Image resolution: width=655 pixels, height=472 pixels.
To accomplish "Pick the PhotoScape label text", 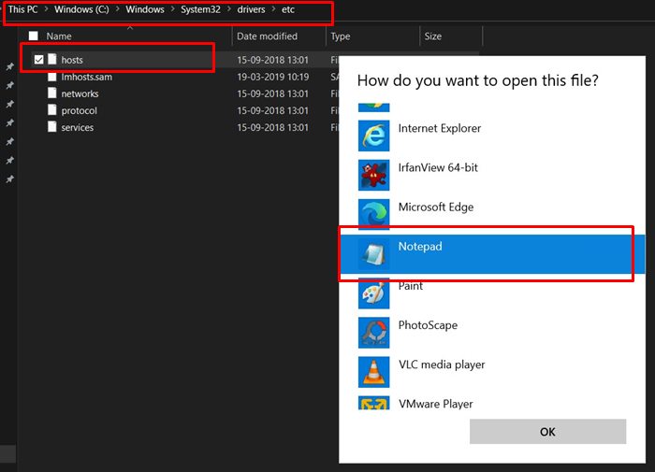I will pyautogui.click(x=429, y=325).
